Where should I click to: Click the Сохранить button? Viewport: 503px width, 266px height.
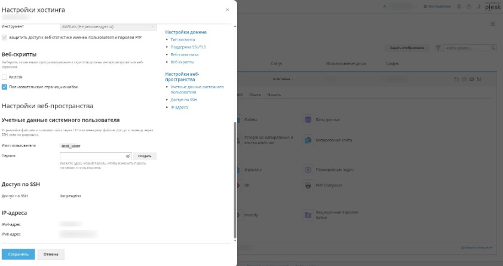pyautogui.click(x=19, y=254)
